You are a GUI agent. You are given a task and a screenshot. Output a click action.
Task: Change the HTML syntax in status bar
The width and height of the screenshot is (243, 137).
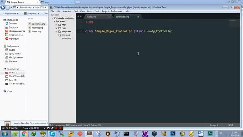231,125
